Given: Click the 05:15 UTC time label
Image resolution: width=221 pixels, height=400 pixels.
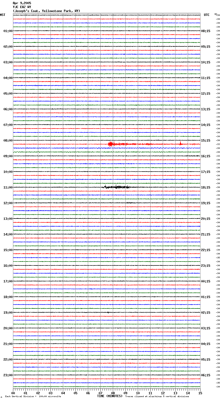Looking at the screenshot, I should pyautogui.click(x=206, y=360).
